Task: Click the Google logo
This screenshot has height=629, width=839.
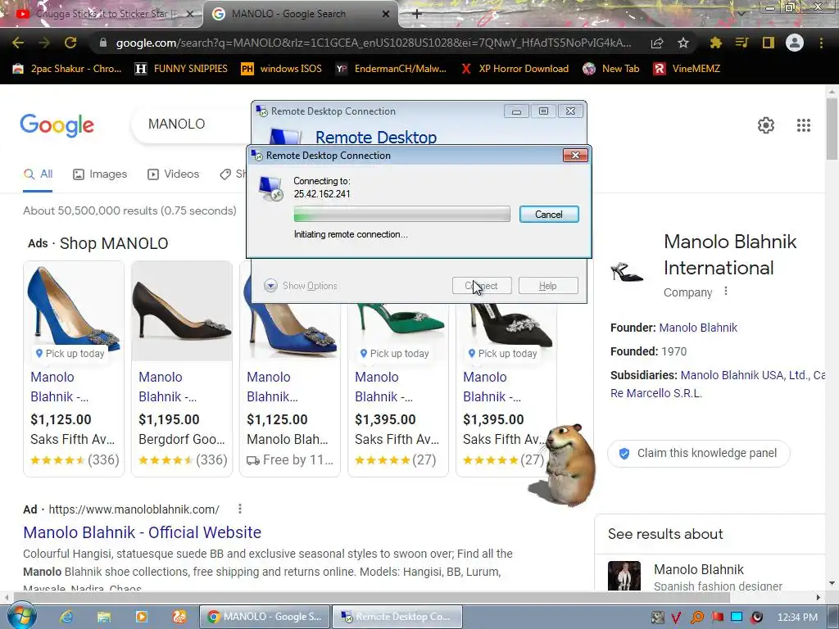Action: [x=57, y=125]
